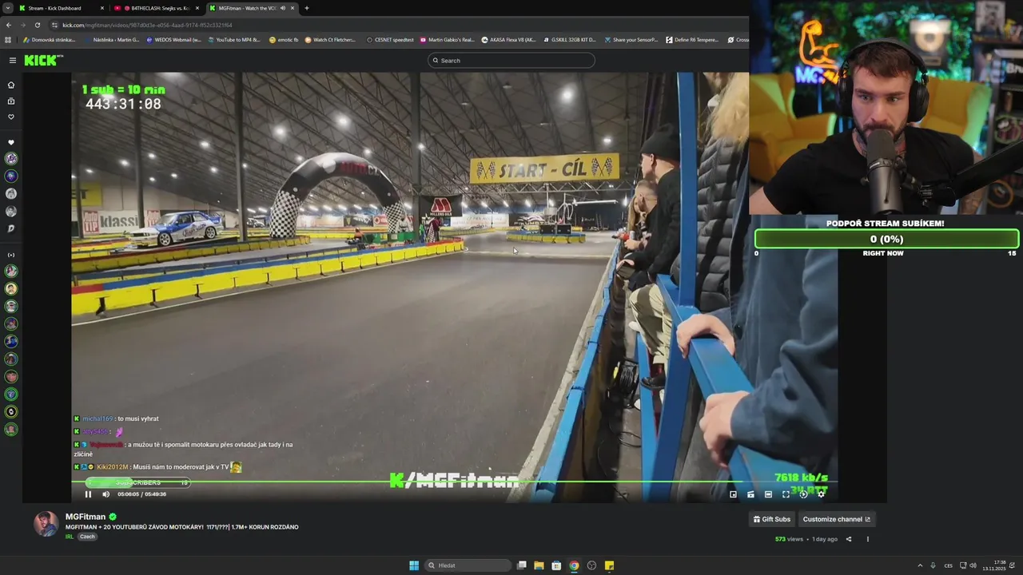The image size is (1023, 575).
Task: Open Task View on taskbar
Action: click(x=521, y=565)
